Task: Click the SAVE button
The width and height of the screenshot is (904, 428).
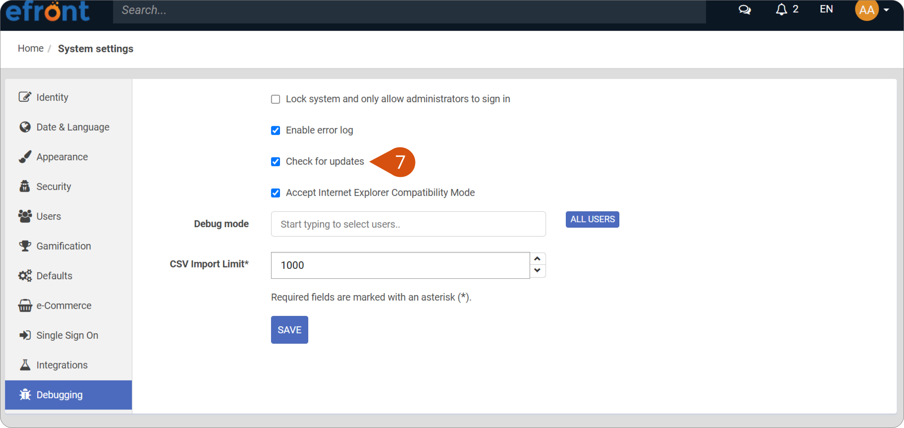Action: (x=289, y=330)
